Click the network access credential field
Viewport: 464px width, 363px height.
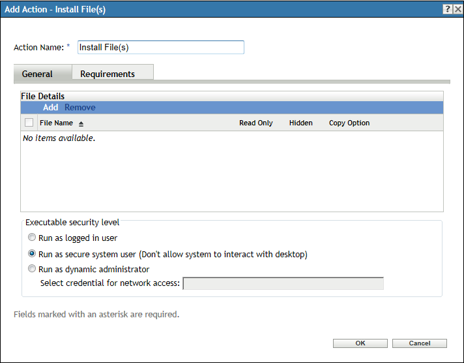(x=283, y=283)
